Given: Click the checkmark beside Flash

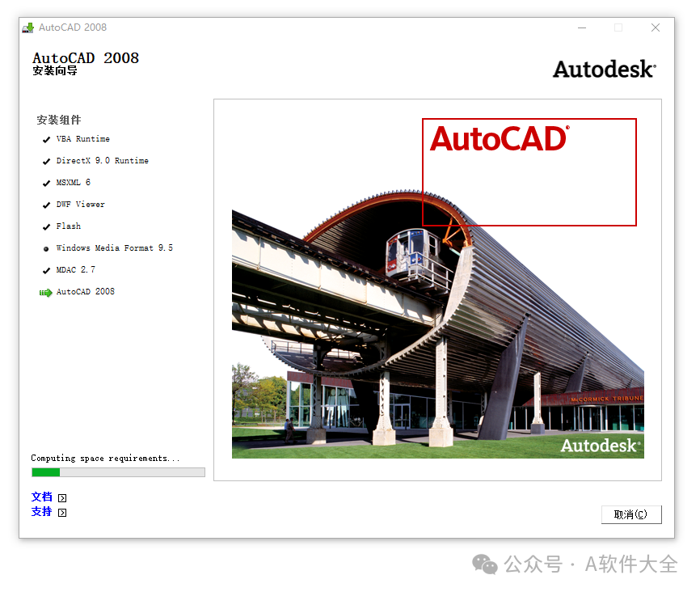Looking at the screenshot, I should click(x=46, y=227).
